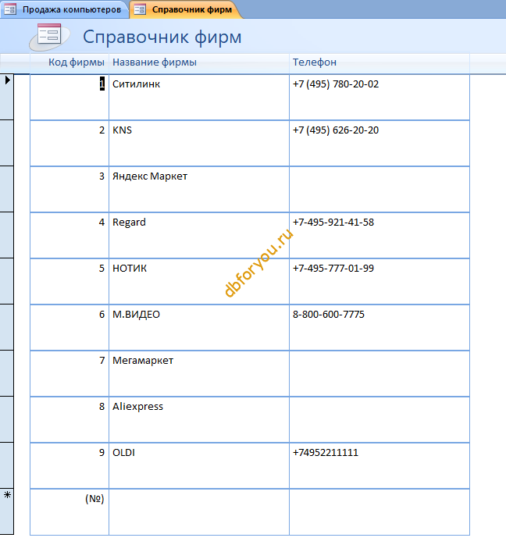Image resolution: width=506 pixels, height=552 pixels.
Task: Select record selector for М.ВИДЕО row
Action: pyautogui.click(x=7, y=327)
